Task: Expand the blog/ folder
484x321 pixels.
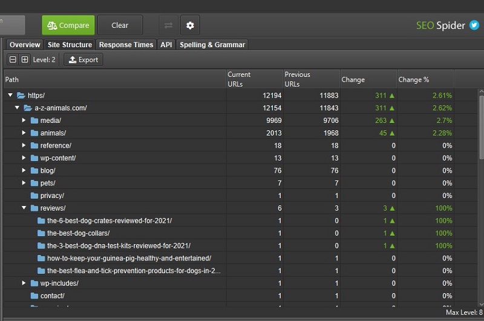Action: point(24,170)
